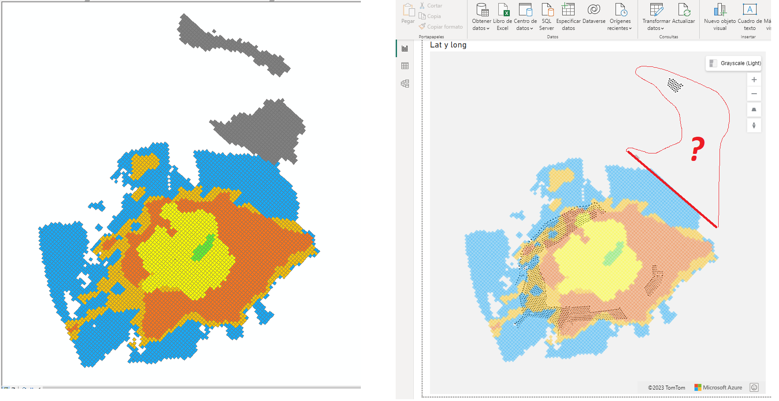Switch to the Report view sidebar icon
The width and height of the screenshot is (779, 401).
[405, 48]
